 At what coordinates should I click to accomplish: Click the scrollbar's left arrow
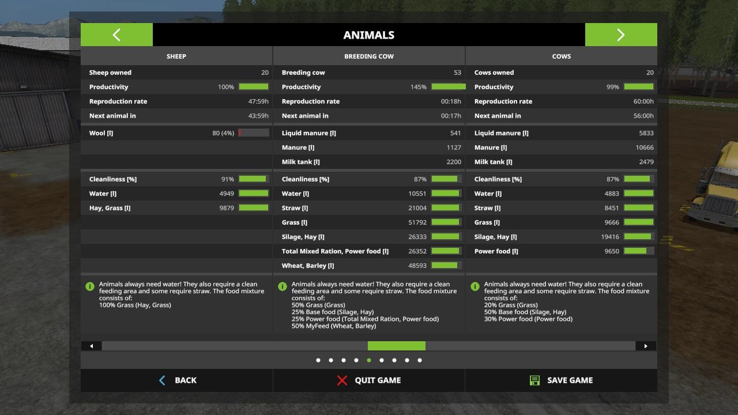[x=91, y=346]
